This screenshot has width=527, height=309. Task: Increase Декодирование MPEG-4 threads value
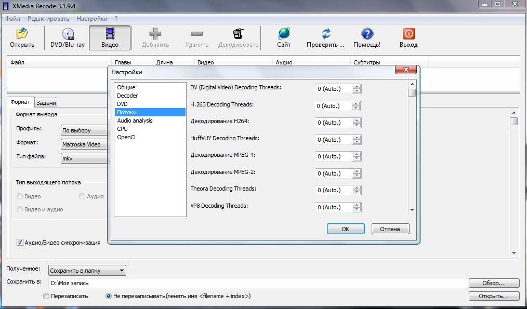[x=357, y=154]
